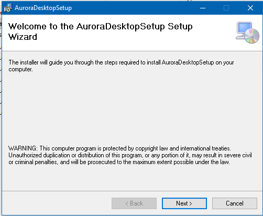Click the word WARNING: in the notice
263x216 pixels.
click(x=23, y=148)
